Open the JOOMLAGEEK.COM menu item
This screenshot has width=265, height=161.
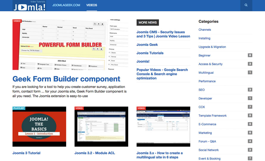pyautogui.click(x=66, y=5)
